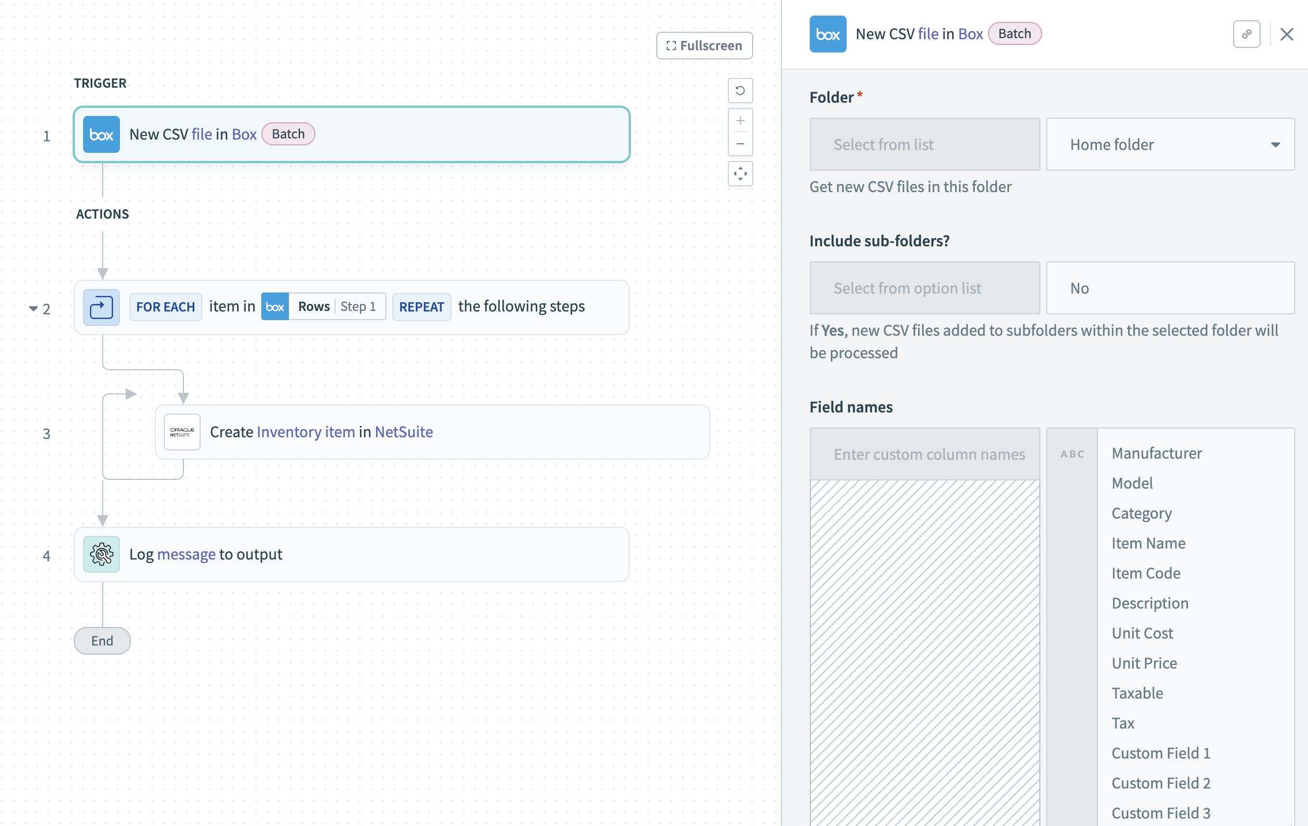The height and width of the screenshot is (826, 1308).
Task: Select the Manufacturer field name
Action: [1156, 453]
